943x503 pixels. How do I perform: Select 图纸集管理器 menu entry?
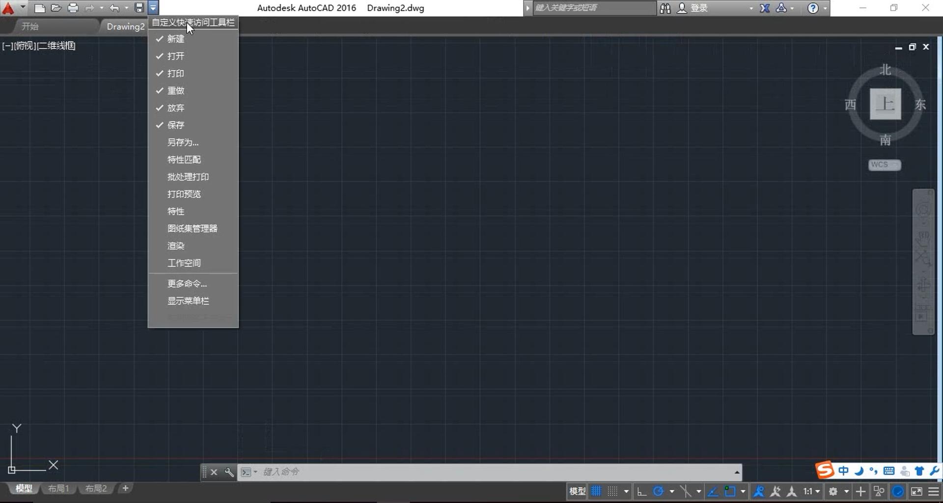(x=193, y=228)
